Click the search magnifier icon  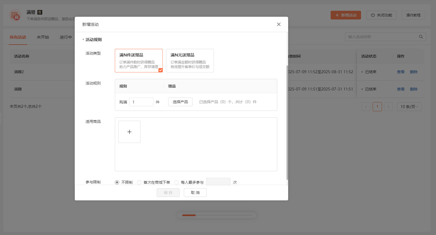coord(421,37)
